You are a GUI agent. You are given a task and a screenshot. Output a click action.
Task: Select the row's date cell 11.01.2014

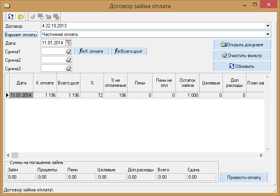pos(21,95)
